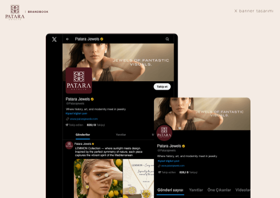
Task: Click the link icon beside the website URL
Action: click(67, 119)
